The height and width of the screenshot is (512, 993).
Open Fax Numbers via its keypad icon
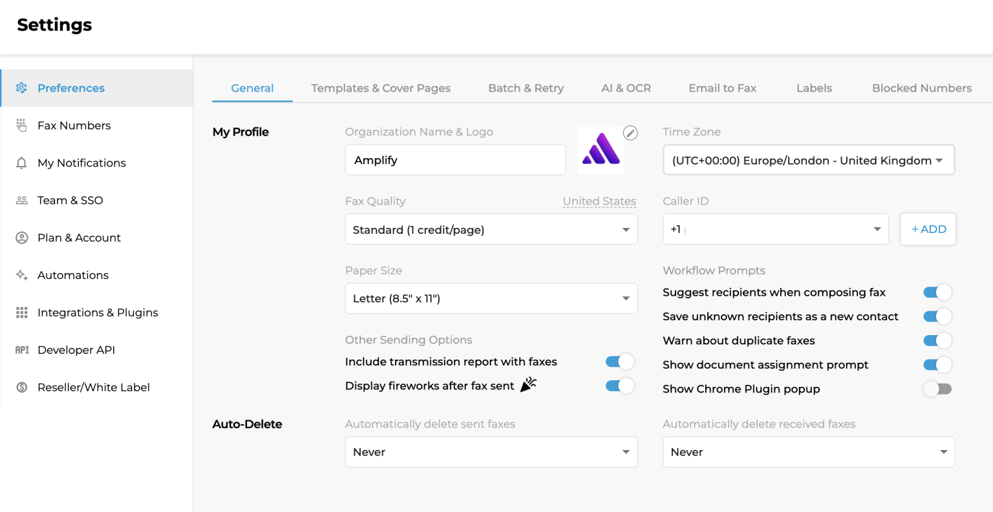coord(21,125)
